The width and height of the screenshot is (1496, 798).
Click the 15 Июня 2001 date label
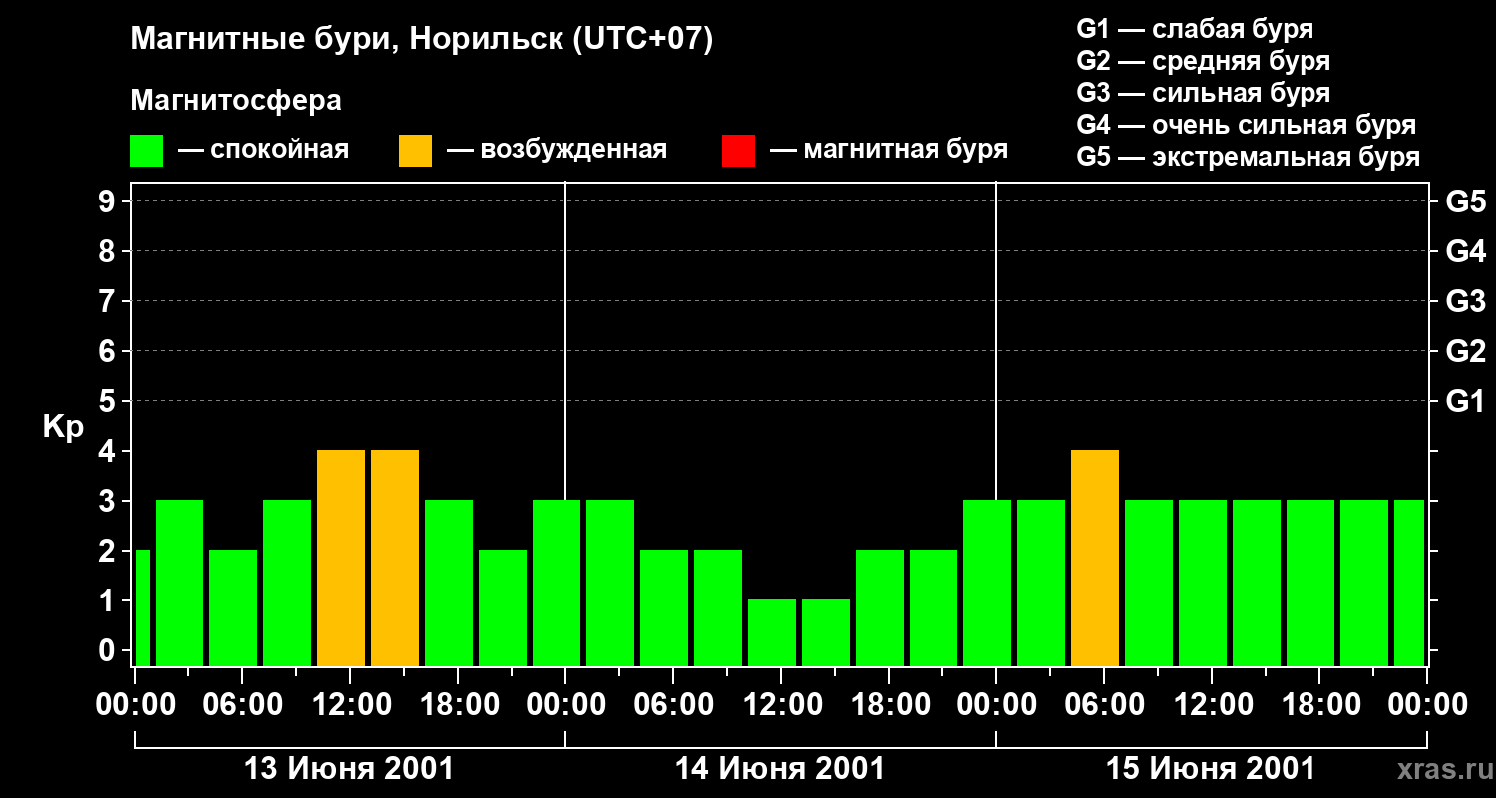(x=1211, y=769)
